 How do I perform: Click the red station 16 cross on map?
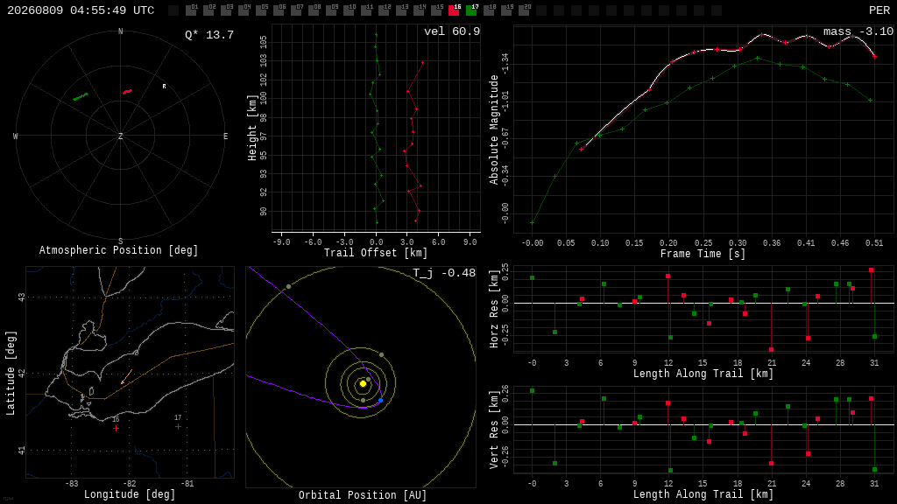tap(117, 428)
